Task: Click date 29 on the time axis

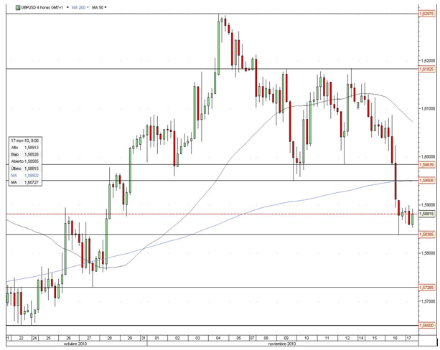Action: click(130, 339)
